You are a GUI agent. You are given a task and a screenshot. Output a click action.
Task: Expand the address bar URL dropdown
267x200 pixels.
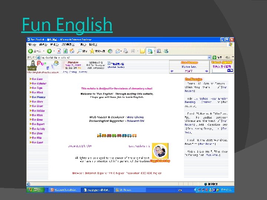coord(209,57)
